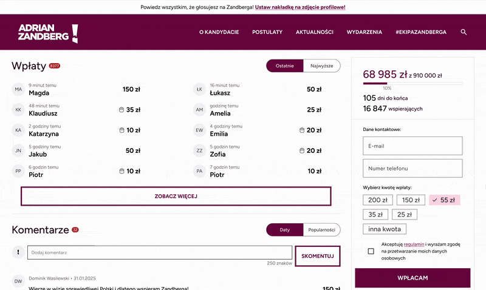Select the 35 zł amount option
Image resolution: width=486 pixels, height=290 pixels.
coord(375,215)
